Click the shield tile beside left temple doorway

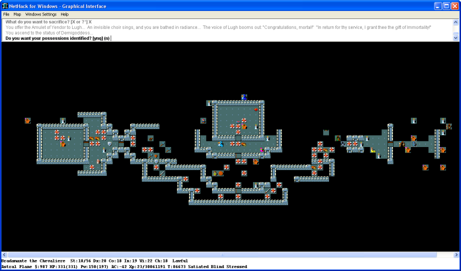tap(109, 144)
